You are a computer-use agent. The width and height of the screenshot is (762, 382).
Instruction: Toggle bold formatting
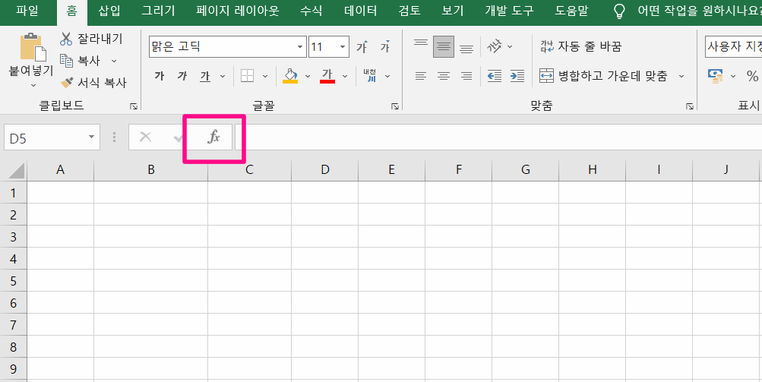[x=159, y=76]
